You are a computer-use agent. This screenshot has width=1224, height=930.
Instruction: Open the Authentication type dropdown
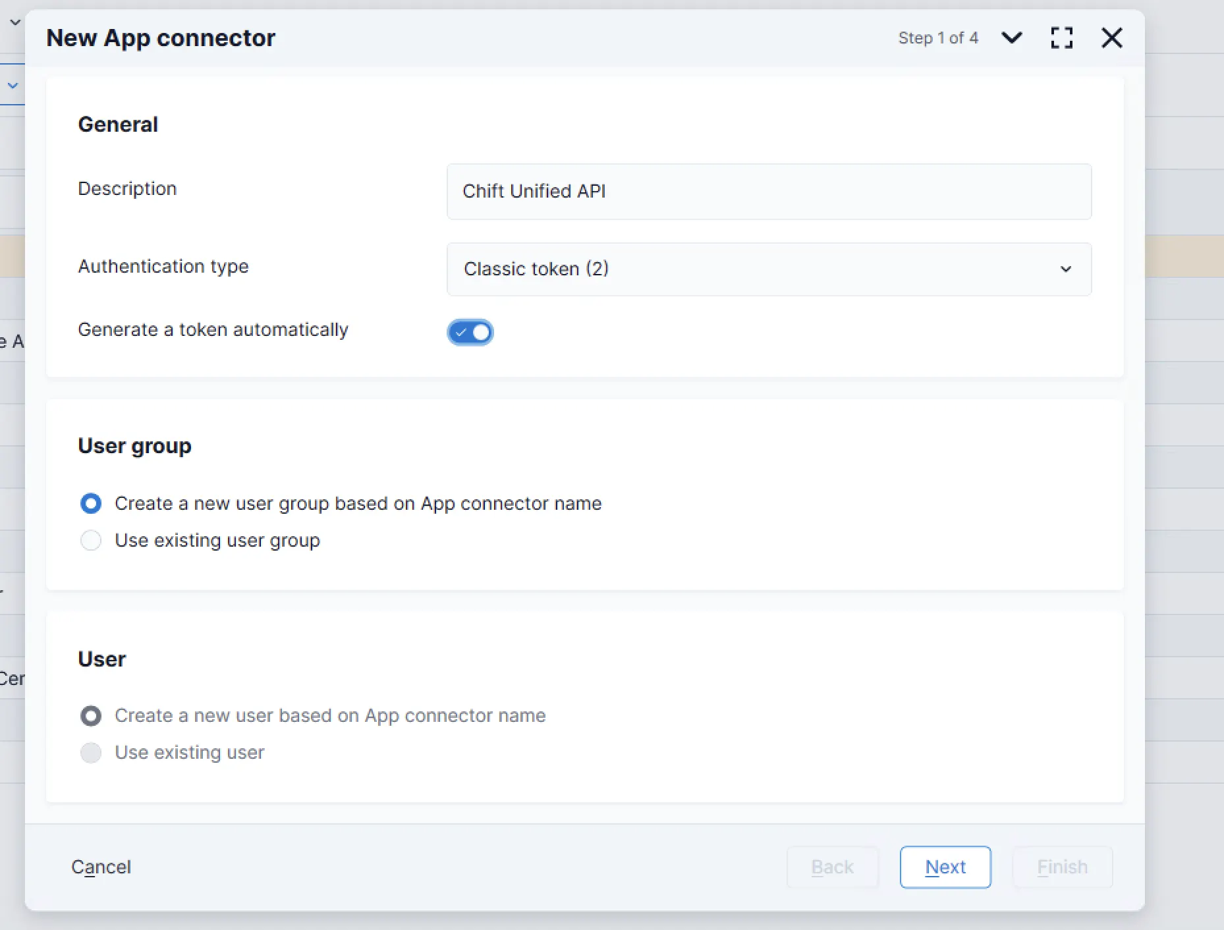pos(768,269)
